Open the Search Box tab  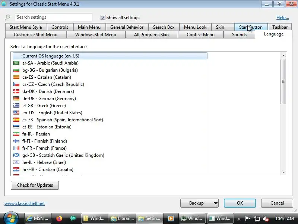[164, 27]
